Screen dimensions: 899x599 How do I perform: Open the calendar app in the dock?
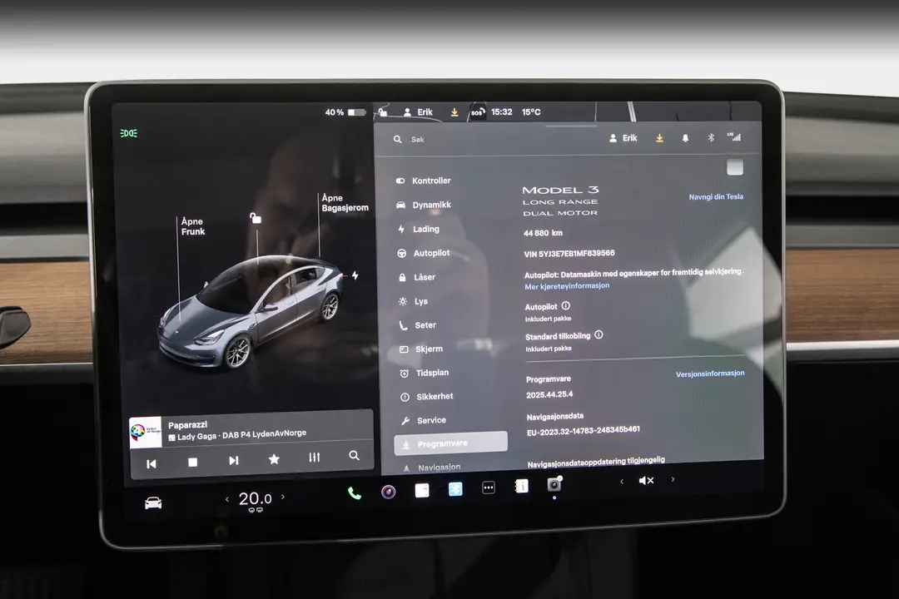[422, 490]
